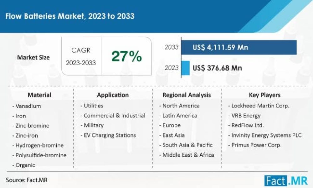Click the 'Material' column heading
Image resolution: width=313 pixels, height=188 pixels.
(x=39, y=95)
